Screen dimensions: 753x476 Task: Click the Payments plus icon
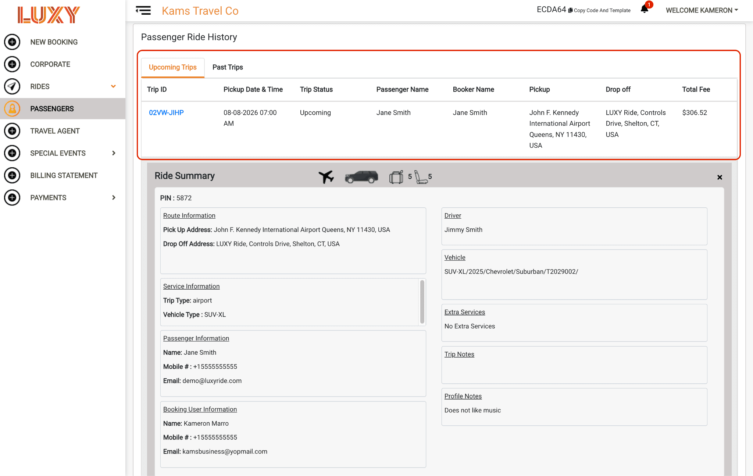pyautogui.click(x=12, y=198)
